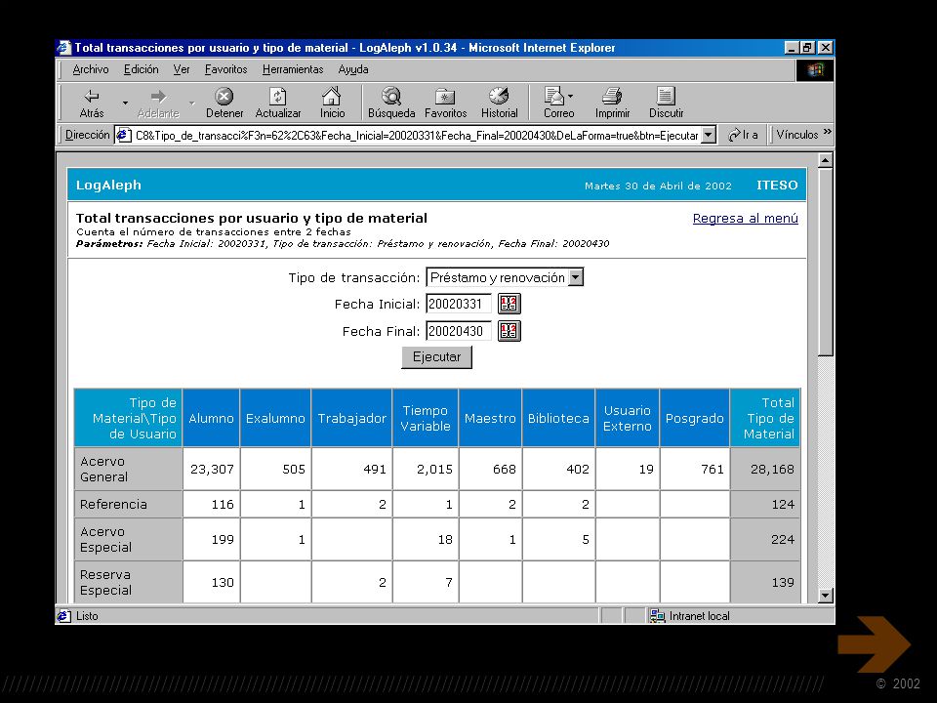Open the Tipo de transacción dropdown
The width and height of the screenshot is (937, 703).
576,277
